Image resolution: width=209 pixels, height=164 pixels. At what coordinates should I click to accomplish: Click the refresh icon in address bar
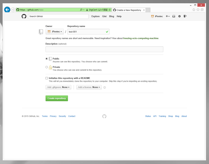tap(110, 10)
